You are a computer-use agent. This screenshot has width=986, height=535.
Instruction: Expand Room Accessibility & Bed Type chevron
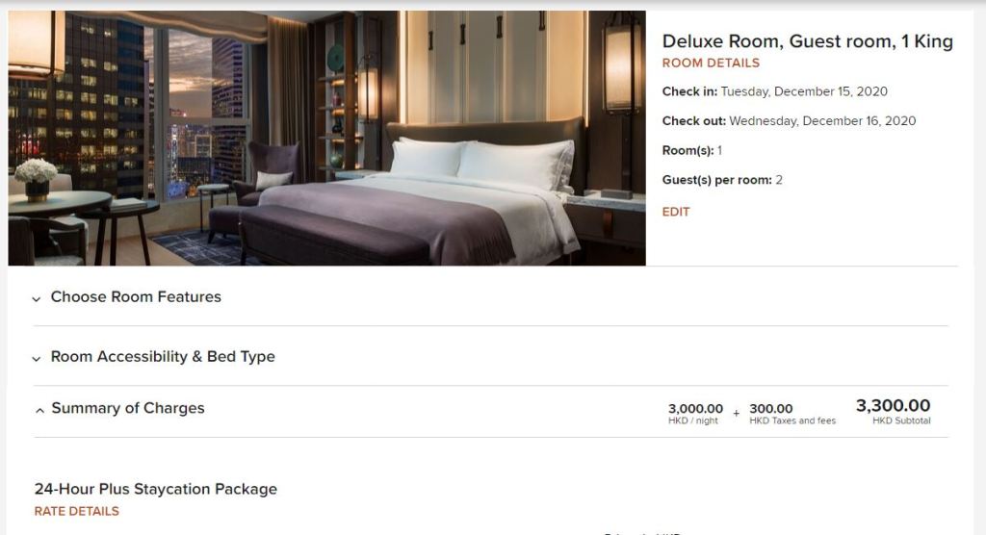37,359
